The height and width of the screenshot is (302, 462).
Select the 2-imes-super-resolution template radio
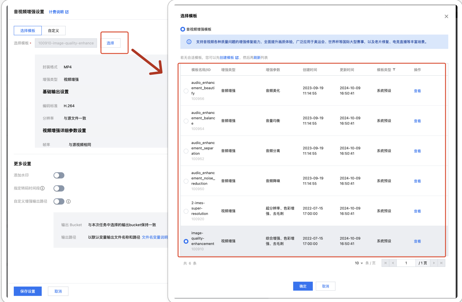coord(186,211)
